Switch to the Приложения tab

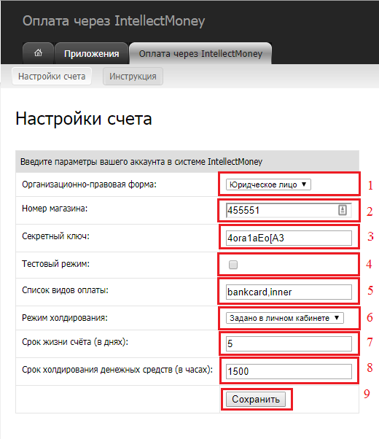coord(92,53)
